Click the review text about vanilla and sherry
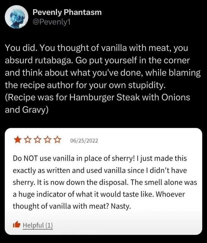Image resolution: width=207 pixels, height=243 pixels. [105, 182]
